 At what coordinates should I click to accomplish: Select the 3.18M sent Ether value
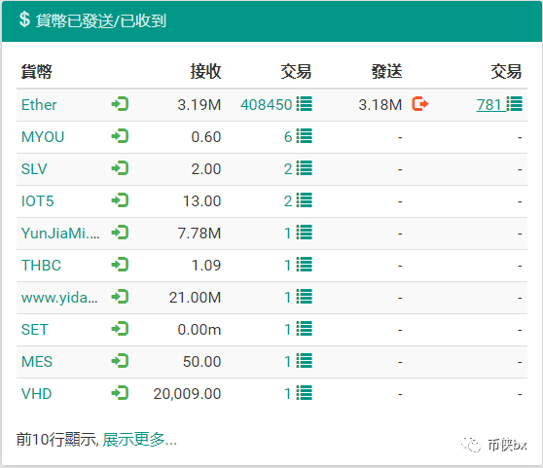click(x=380, y=104)
